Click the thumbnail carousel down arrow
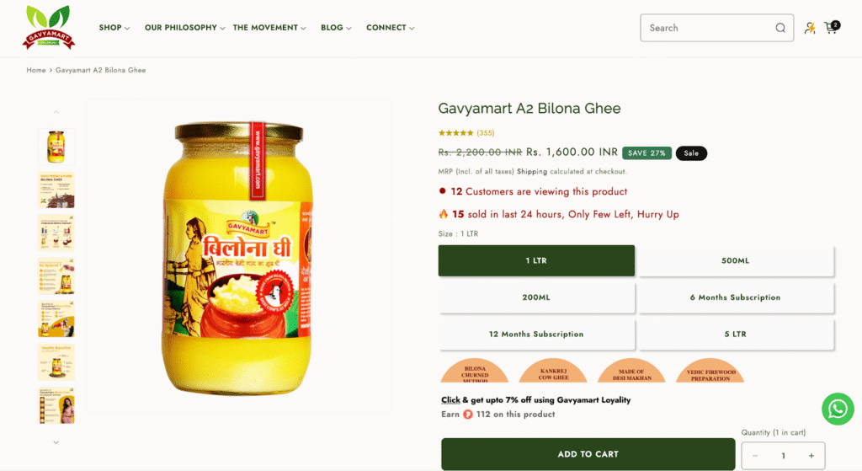The height and width of the screenshot is (471, 862). pyautogui.click(x=56, y=442)
